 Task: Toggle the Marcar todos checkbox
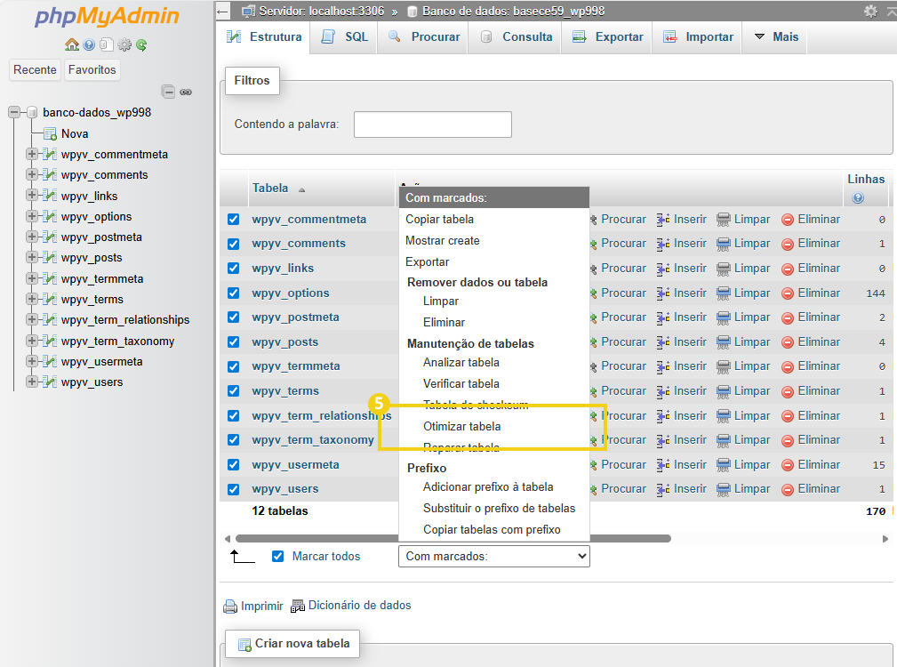[277, 555]
